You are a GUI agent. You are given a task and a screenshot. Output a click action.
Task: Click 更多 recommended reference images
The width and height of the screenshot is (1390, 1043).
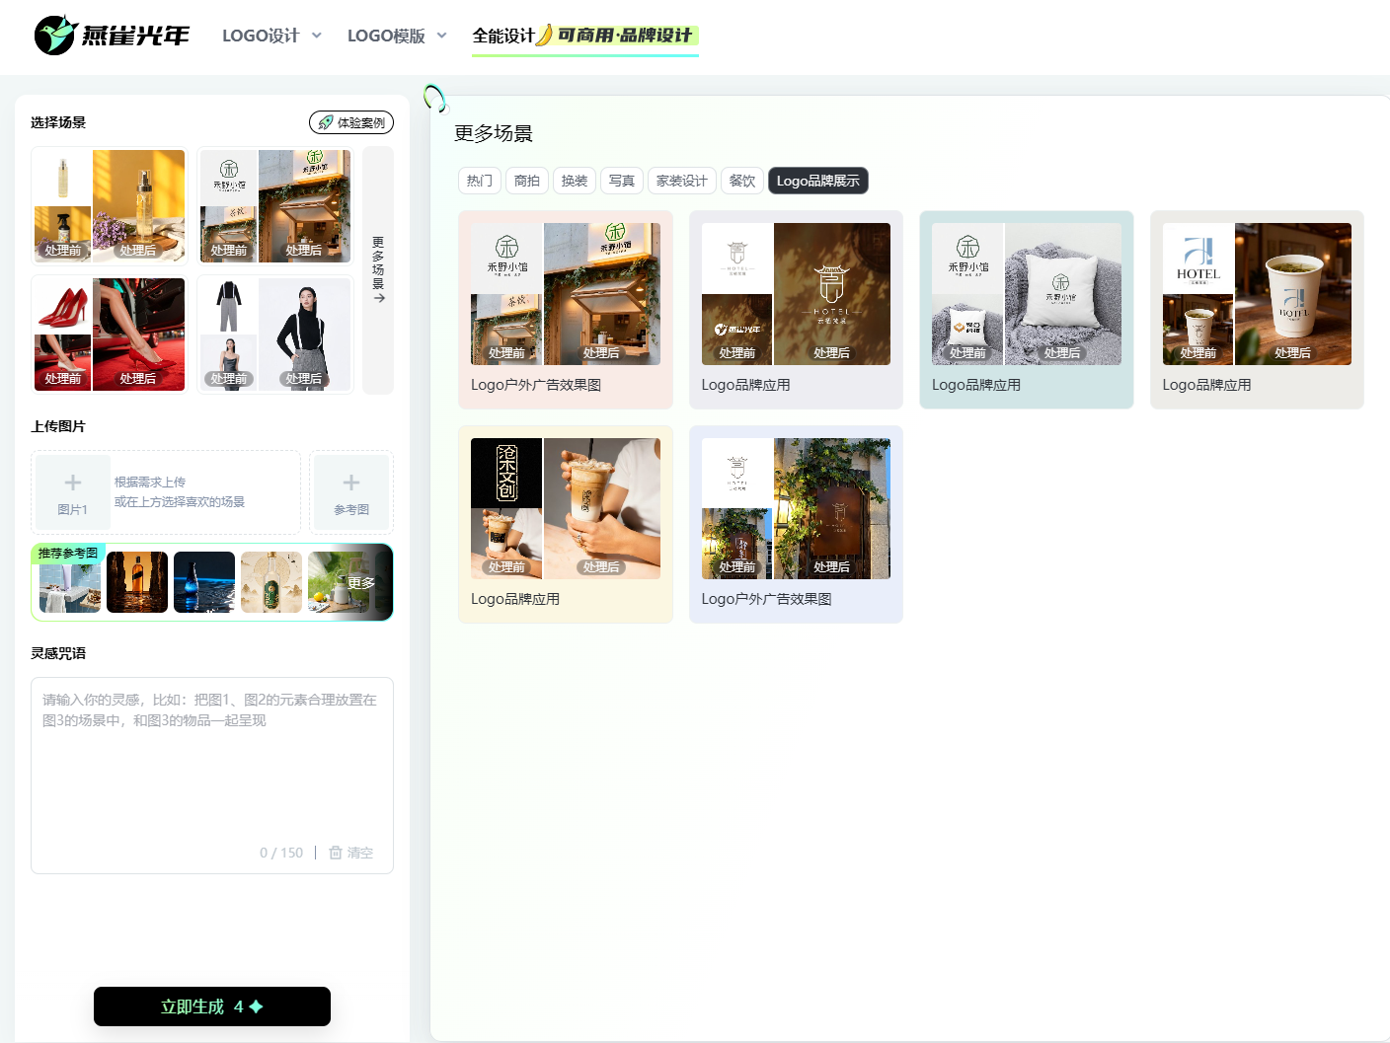[x=361, y=583]
